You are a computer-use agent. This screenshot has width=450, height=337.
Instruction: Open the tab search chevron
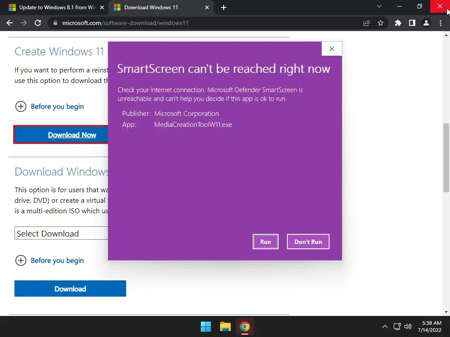(379, 6)
